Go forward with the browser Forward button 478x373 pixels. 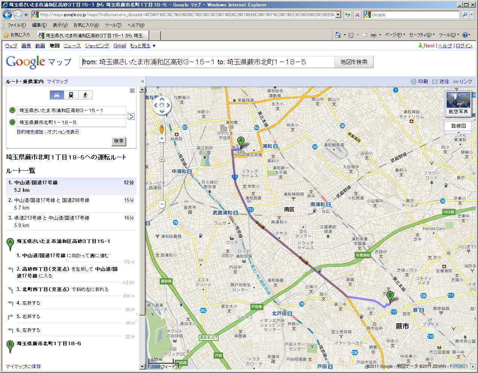(x=18, y=15)
